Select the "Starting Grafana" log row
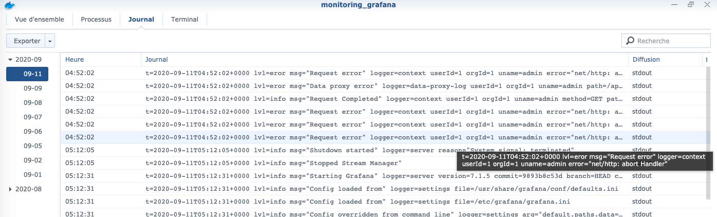This screenshot has width=717, height=217. (x=383, y=176)
